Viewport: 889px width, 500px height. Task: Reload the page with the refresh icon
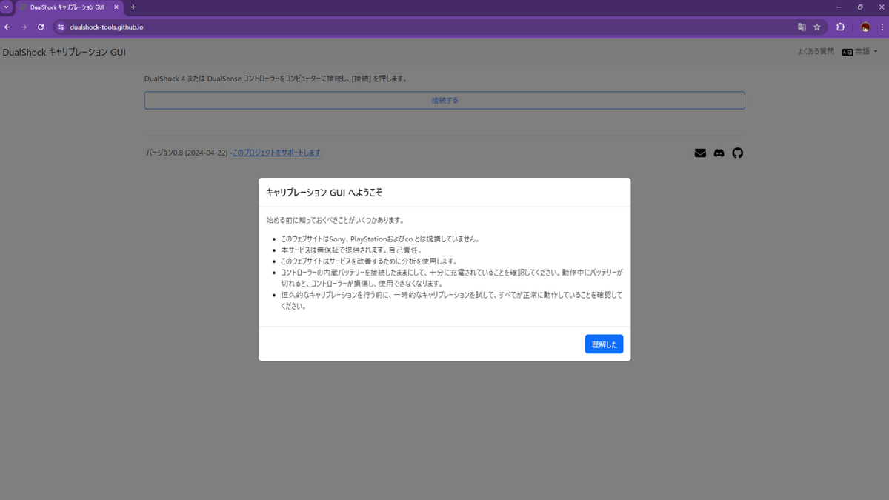tap(40, 26)
